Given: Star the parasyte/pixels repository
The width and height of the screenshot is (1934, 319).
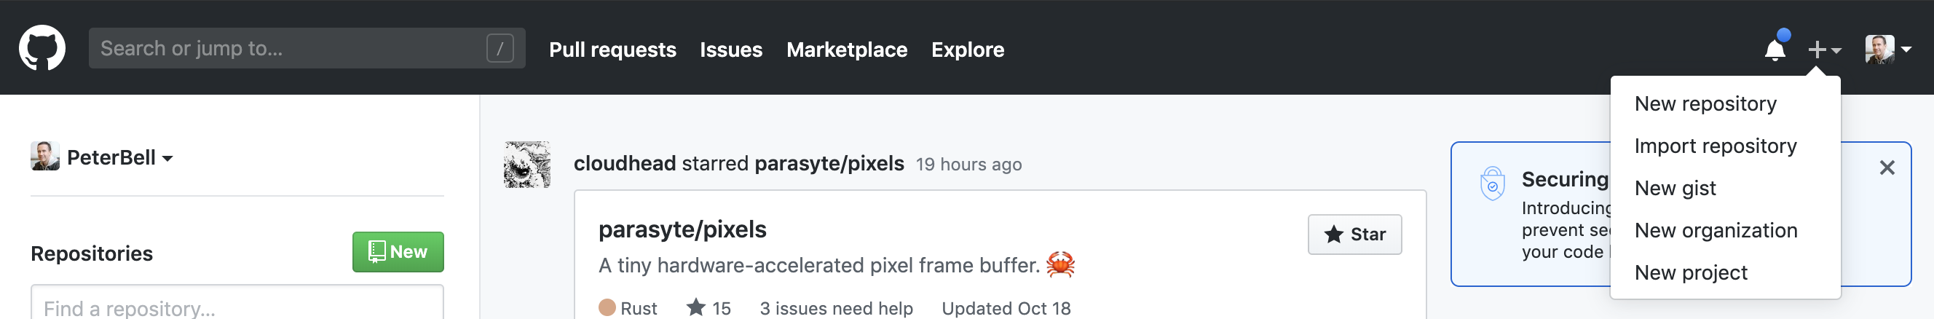Looking at the screenshot, I should 1354,235.
